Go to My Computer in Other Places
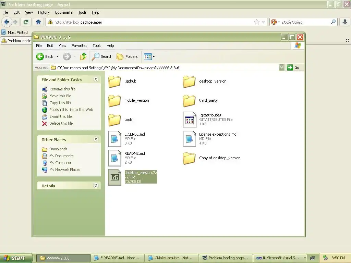 57,163
